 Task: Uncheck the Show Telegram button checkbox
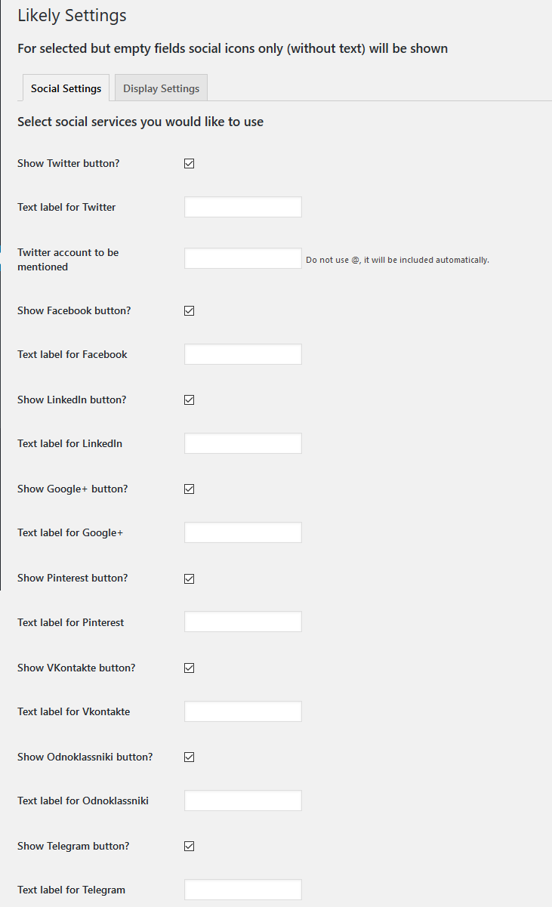click(190, 846)
